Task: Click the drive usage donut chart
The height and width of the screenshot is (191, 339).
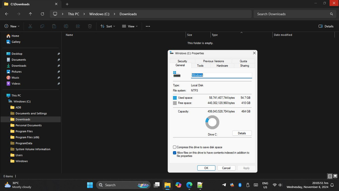Action: point(212,122)
